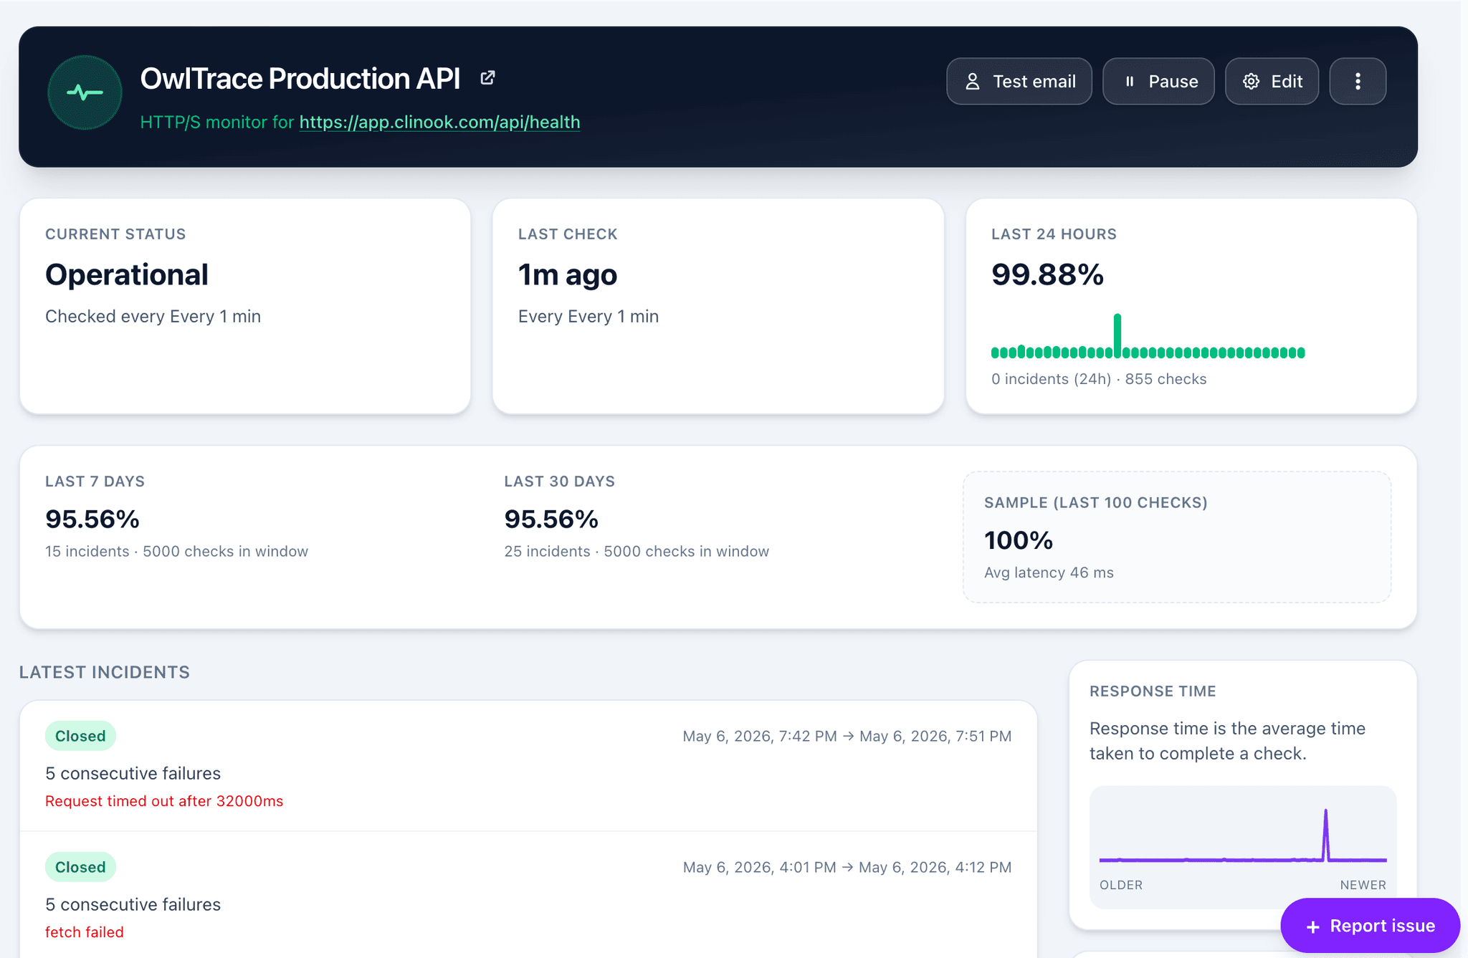Click the LATEST INCIDENTS heading
Screen dimensions: 1468x958
click(105, 672)
